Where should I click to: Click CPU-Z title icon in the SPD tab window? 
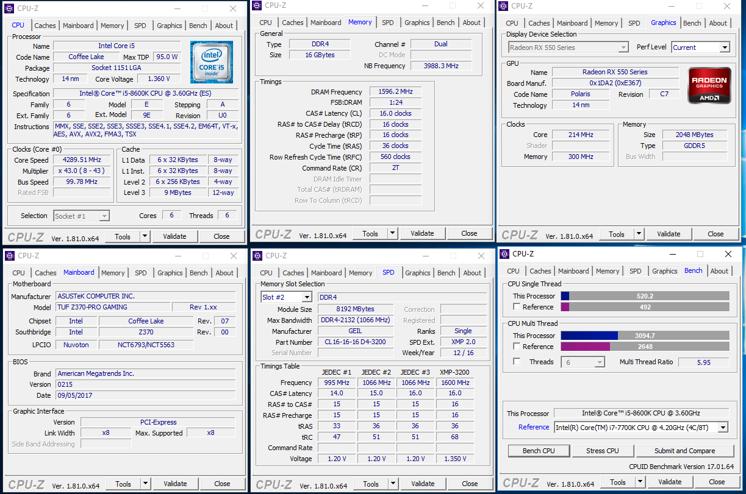coord(259,256)
